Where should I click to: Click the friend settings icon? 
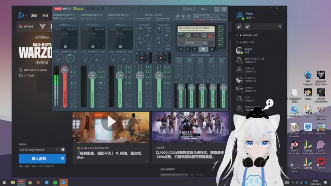(247, 26)
